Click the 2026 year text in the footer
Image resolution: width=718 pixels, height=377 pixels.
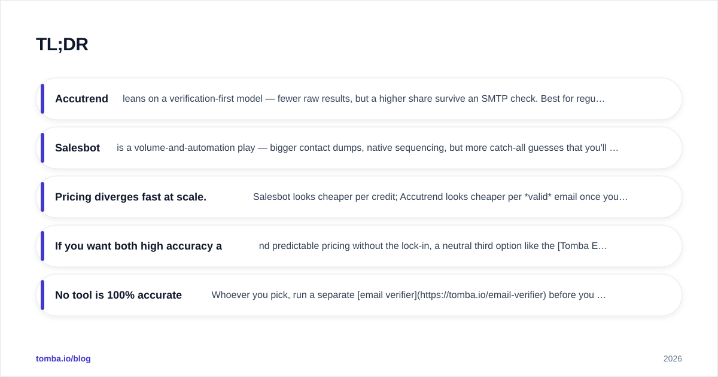[673, 358]
